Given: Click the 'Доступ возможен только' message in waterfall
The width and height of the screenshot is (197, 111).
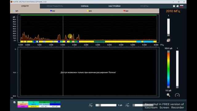Looking at the screenshot, I should (88, 72).
